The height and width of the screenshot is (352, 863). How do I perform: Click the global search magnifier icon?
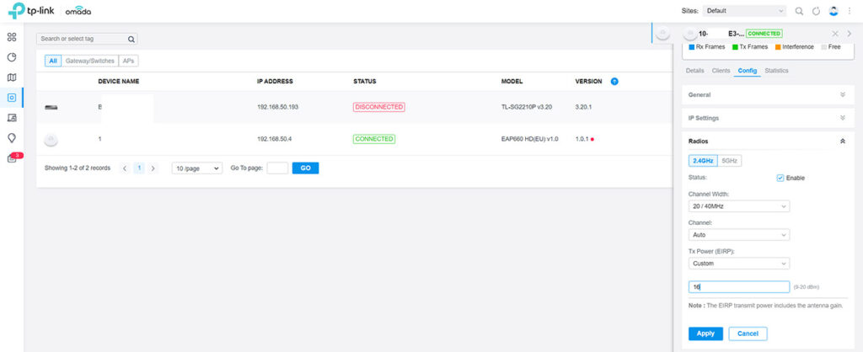click(799, 11)
